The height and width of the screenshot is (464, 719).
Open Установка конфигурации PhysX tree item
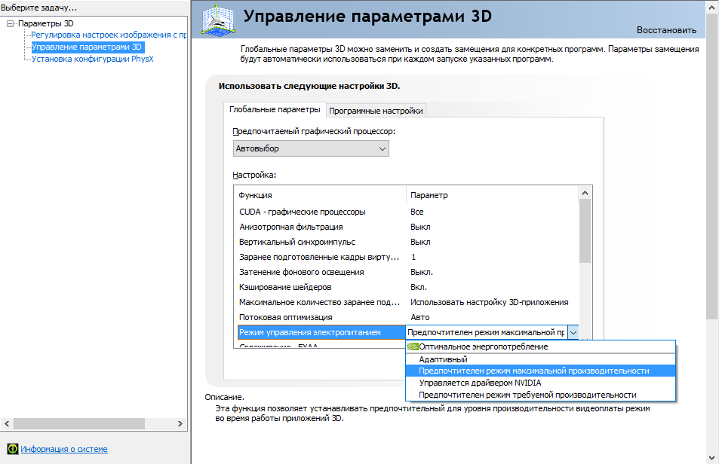(x=92, y=59)
